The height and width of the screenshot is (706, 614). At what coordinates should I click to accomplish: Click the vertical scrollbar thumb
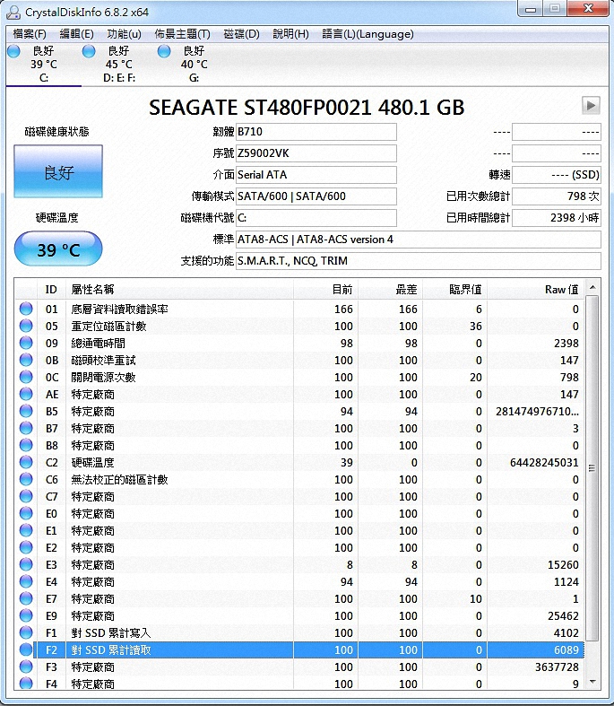[x=592, y=468]
